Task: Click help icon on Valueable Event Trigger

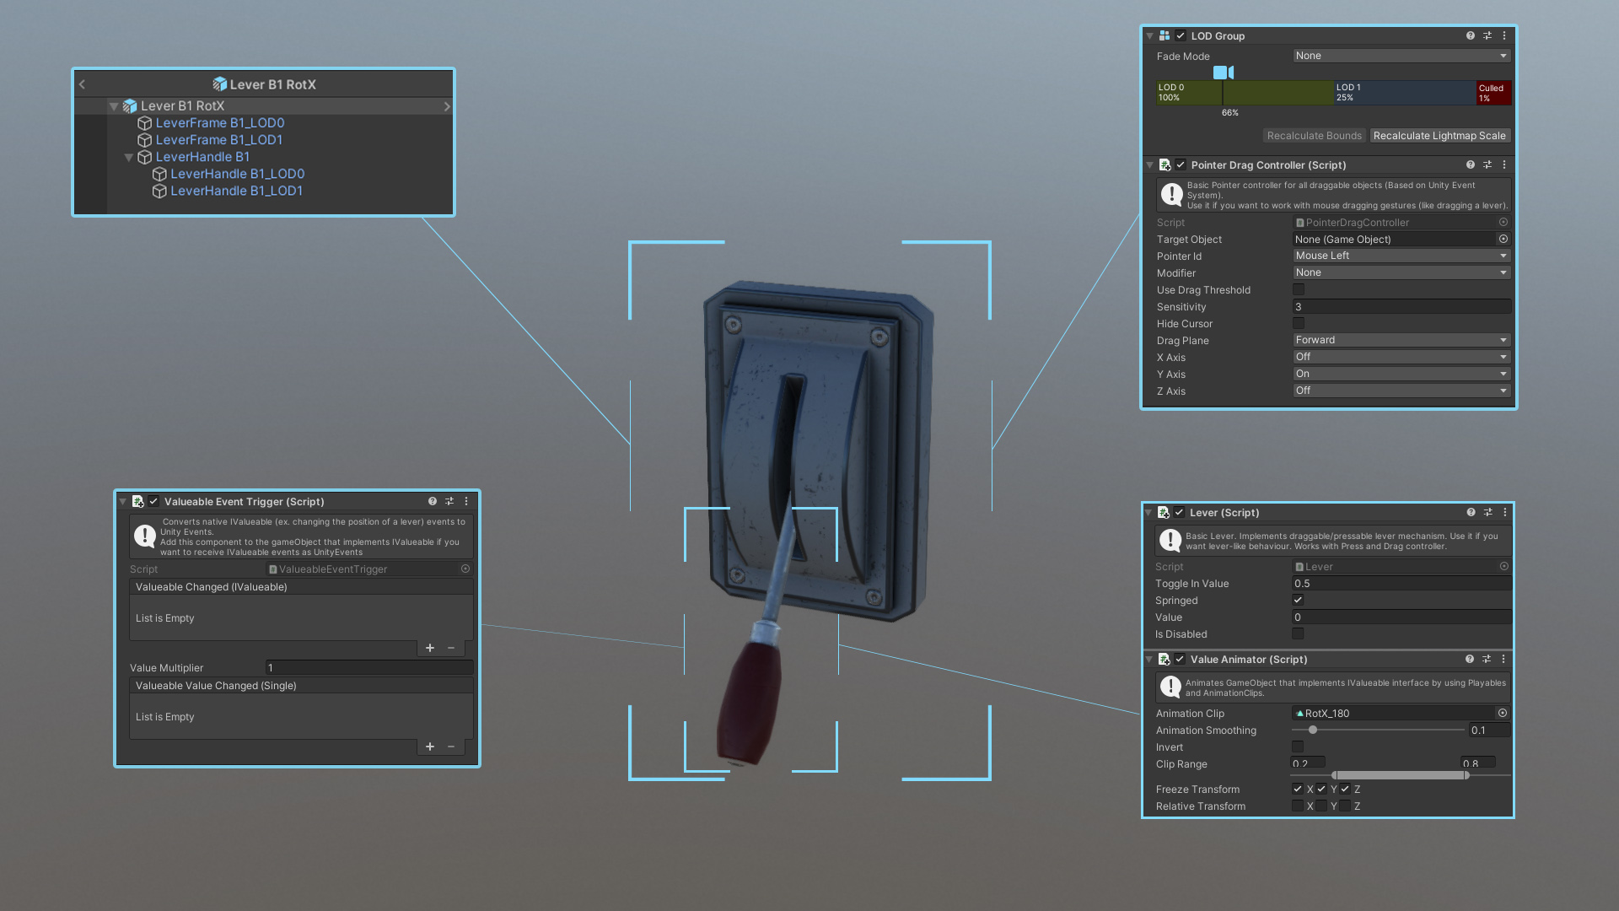Action: click(x=433, y=502)
